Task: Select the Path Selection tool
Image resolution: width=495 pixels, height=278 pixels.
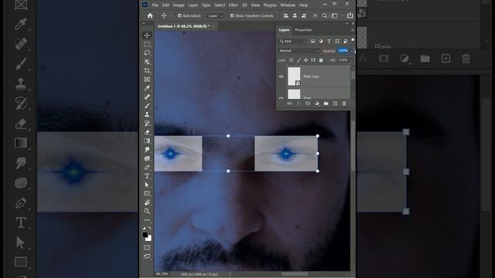Action: 147,185
